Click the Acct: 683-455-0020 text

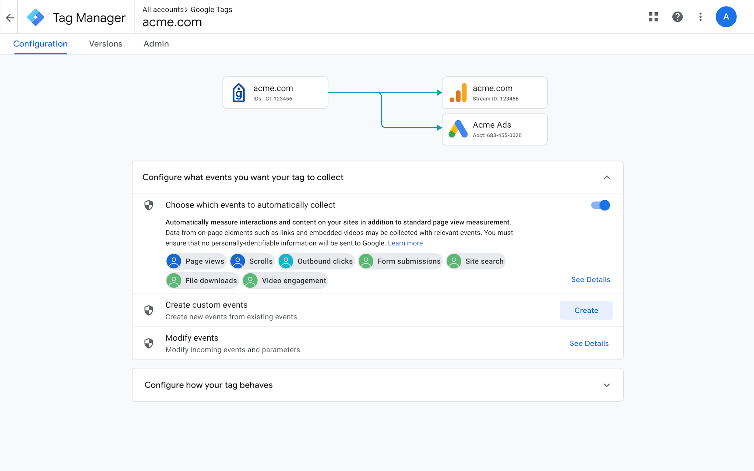coord(497,135)
